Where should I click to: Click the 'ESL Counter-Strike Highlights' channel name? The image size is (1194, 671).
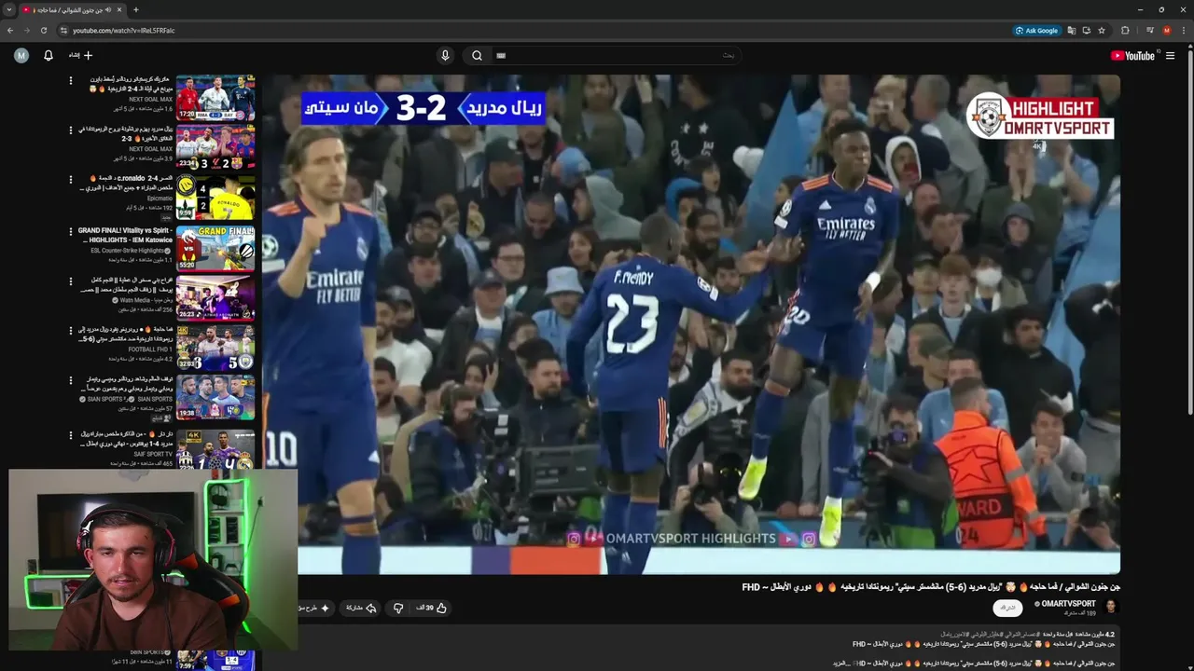[x=127, y=251]
